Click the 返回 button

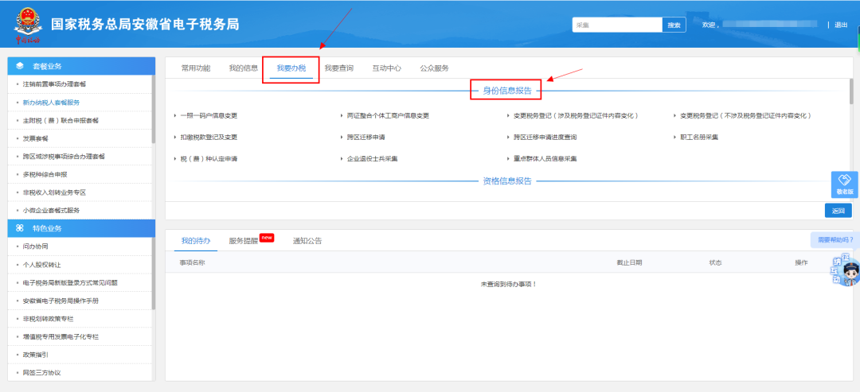838,211
